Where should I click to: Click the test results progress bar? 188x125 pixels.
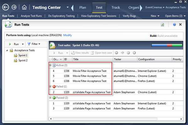pyautogui.click(x=166, y=46)
